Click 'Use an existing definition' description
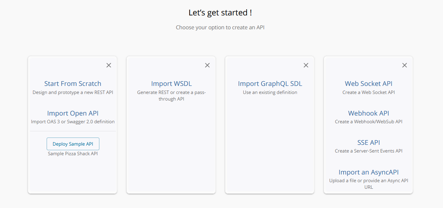The image size is (443, 208). 270,92
